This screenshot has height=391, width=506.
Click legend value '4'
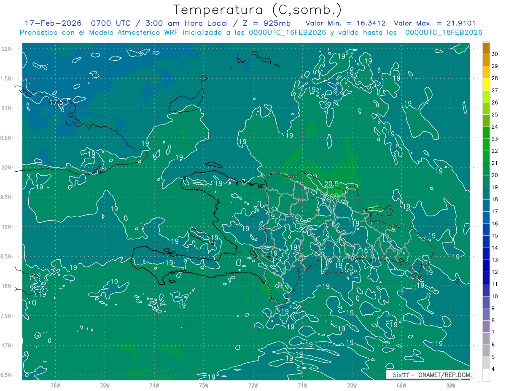coord(494,369)
